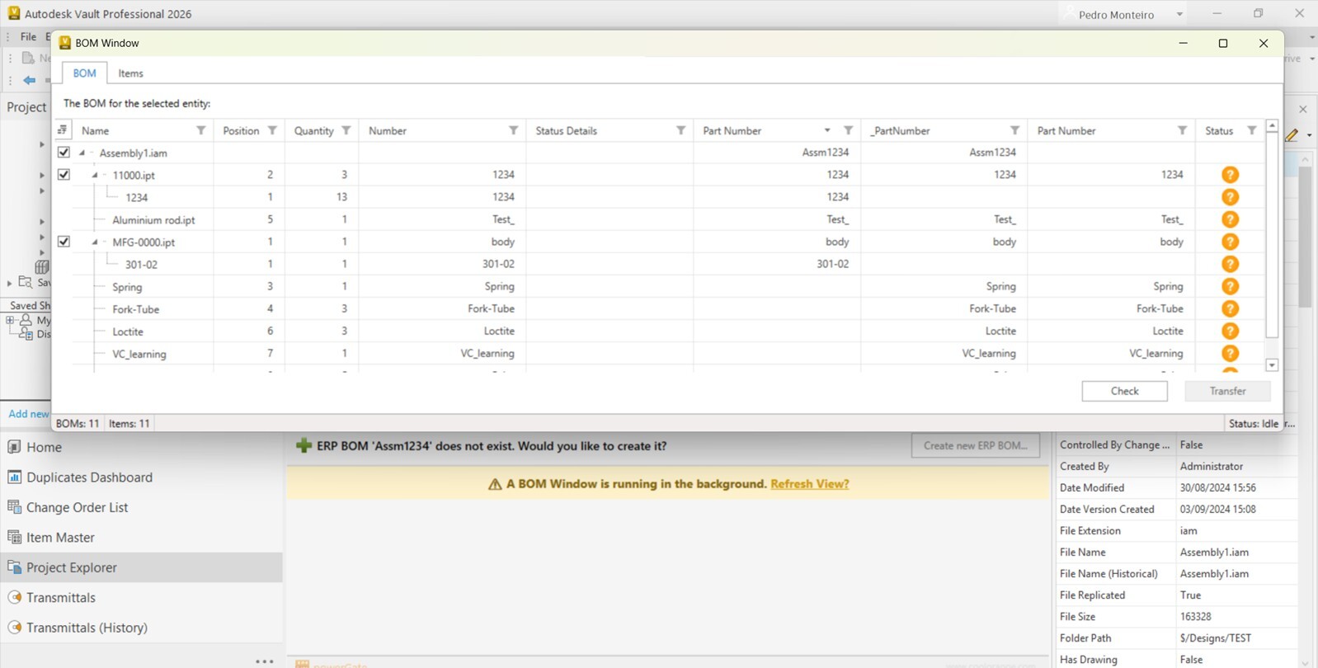Click the Change Order List icon

(x=14, y=507)
